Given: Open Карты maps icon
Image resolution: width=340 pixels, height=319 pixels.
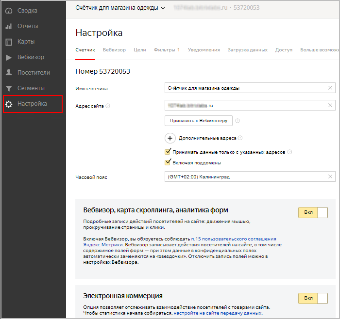Looking at the screenshot, I should click(x=9, y=42).
